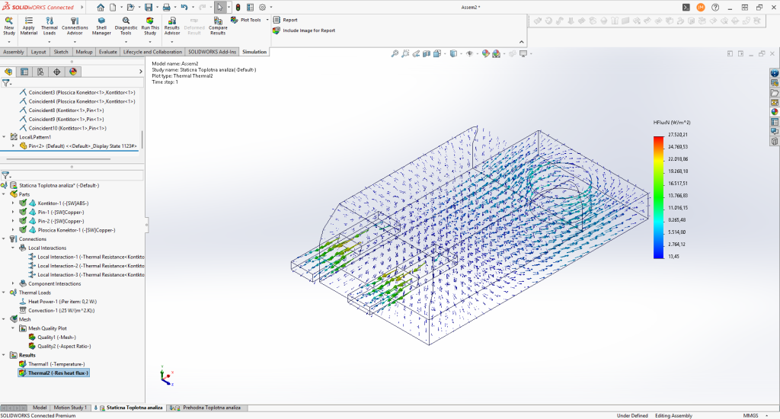Collapse the Results folder
The height and width of the screenshot is (419, 780).
click(x=4, y=355)
